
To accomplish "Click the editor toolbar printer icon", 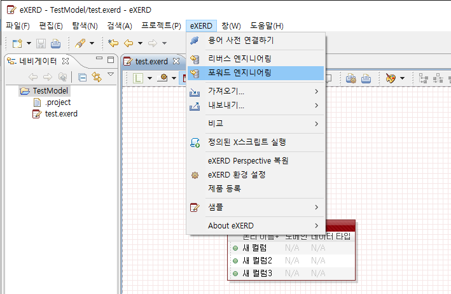I will click(366, 78).
